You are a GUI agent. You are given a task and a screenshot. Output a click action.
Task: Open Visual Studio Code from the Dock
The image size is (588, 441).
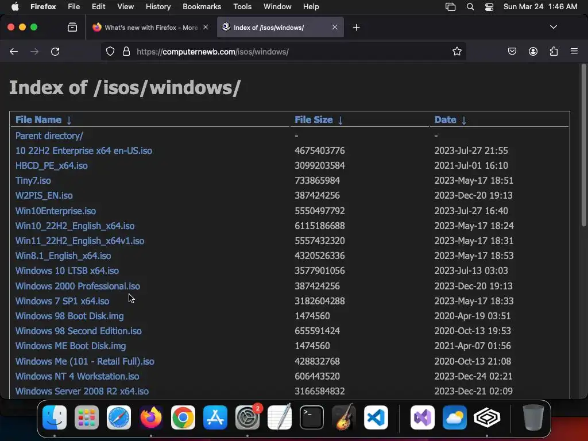pos(376,417)
